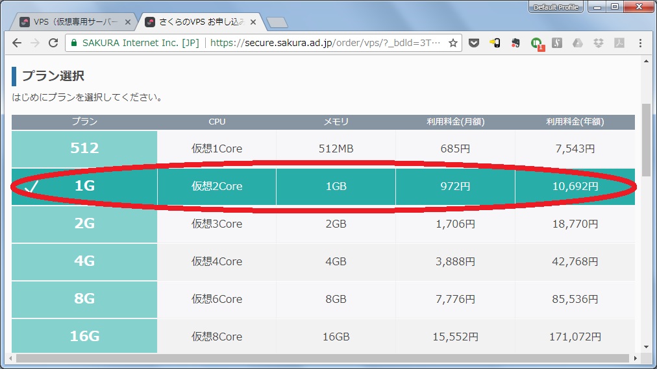Viewport: 657px width, 369px height.
Task: Click the 16GB memory cell
Action: 336,336
